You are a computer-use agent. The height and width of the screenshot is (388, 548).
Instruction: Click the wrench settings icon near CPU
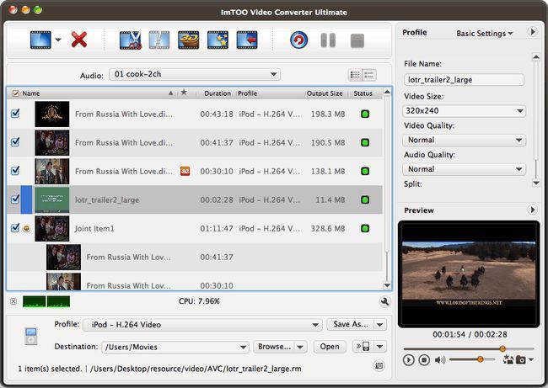[x=385, y=301]
